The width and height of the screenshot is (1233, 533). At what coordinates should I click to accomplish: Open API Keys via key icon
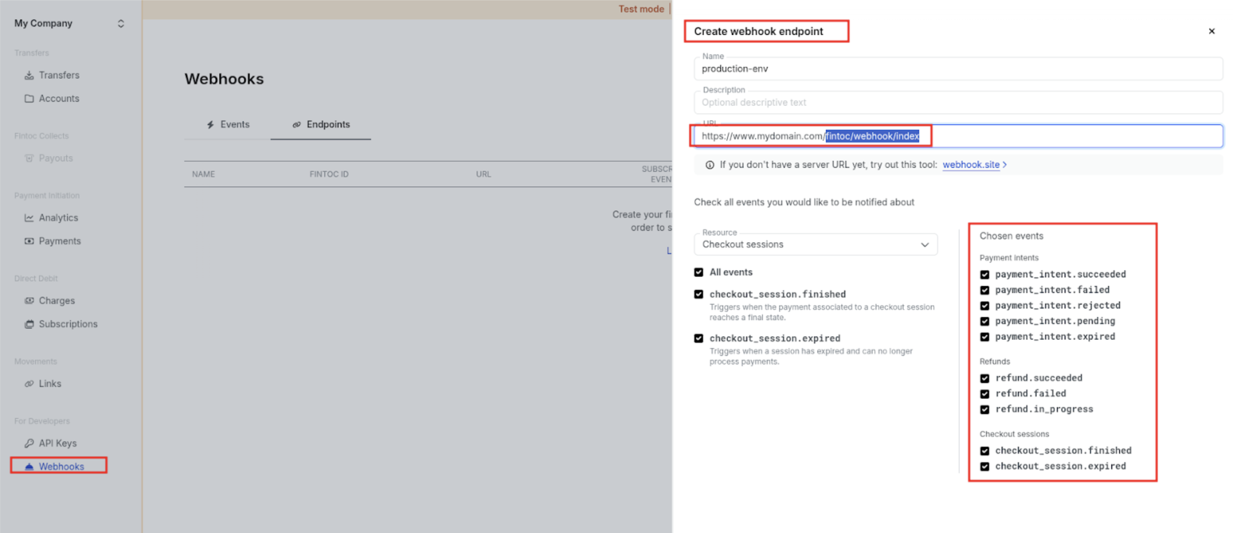coord(29,443)
